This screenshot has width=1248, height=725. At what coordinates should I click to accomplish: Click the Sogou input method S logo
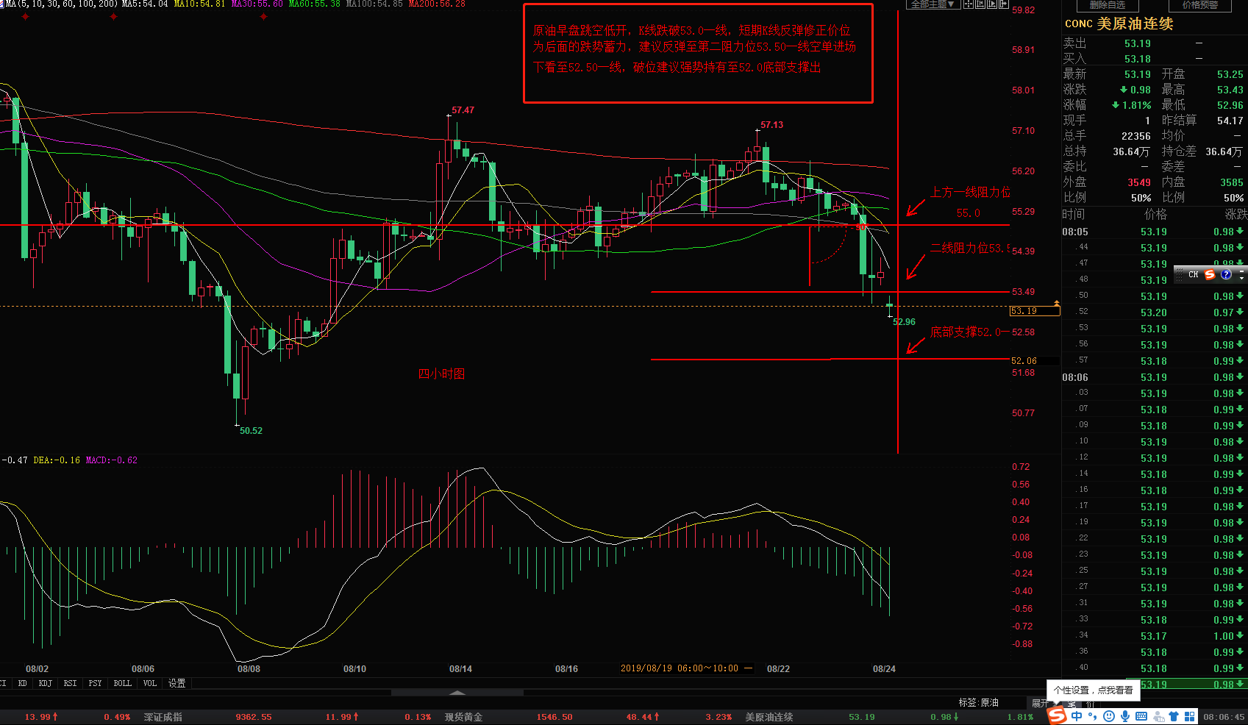coord(1057,715)
